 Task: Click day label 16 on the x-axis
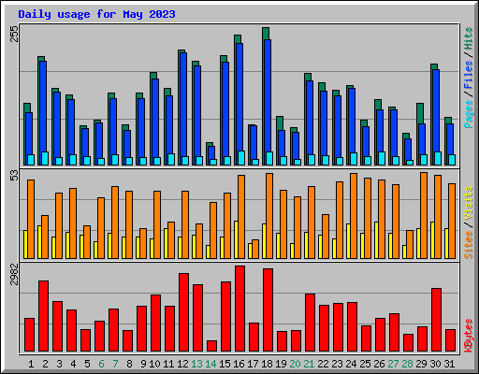click(239, 364)
